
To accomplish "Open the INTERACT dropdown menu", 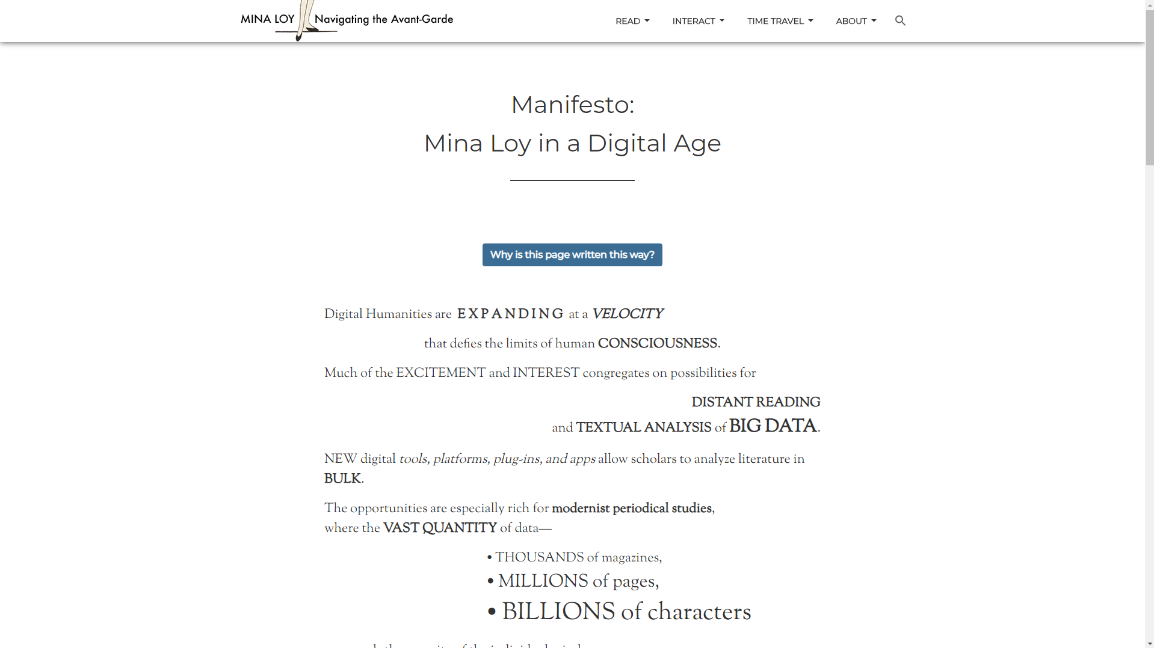I will 698,21.
